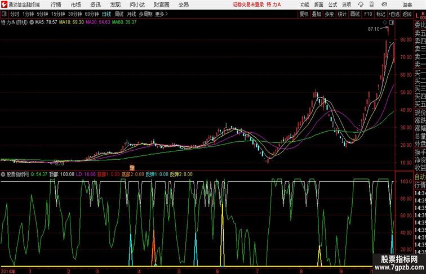Image resolution: width=426 pixels, height=274 pixels.
Task: Select the 日线 daily period tab
Action: (x=106, y=14)
